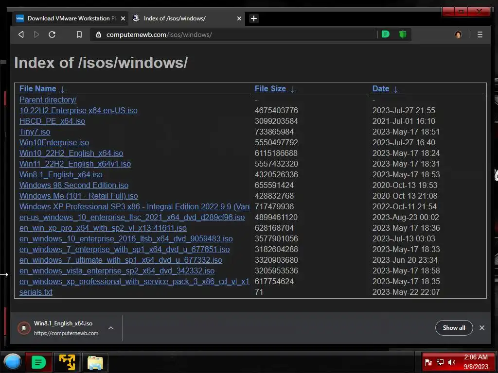Click the date 2023-Aug-23 00:02

pos(406,217)
